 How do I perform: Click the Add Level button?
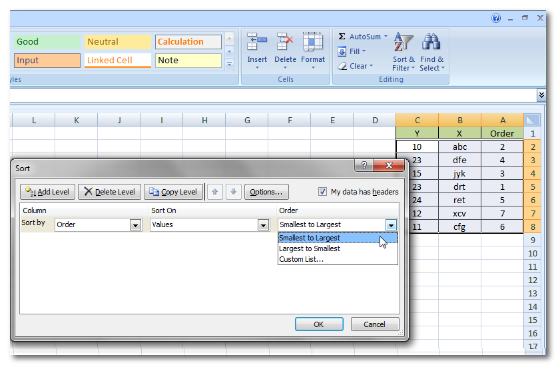pyautogui.click(x=48, y=192)
